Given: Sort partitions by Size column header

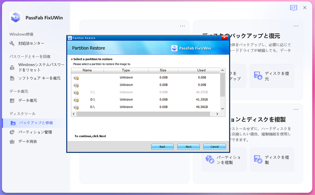Looking at the screenshot, I should tap(163, 70).
